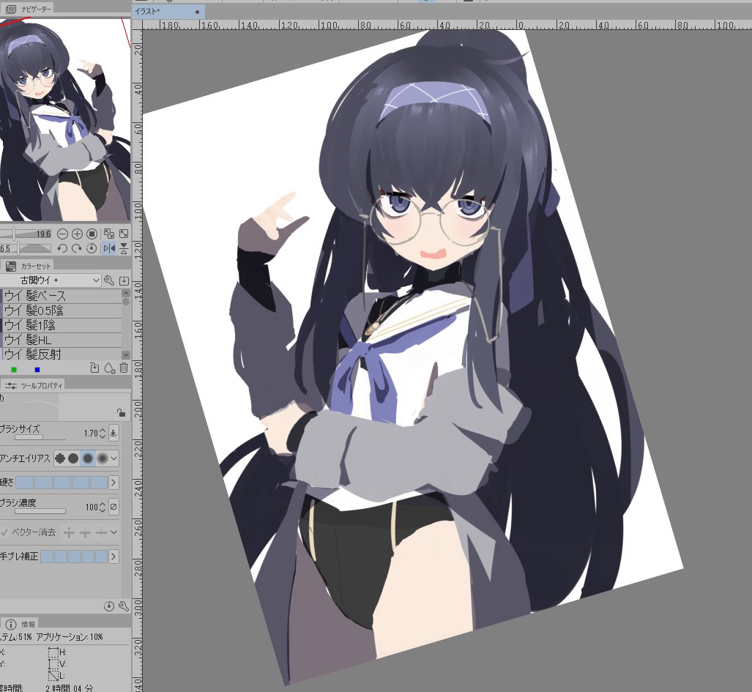This screenshot has height=692, width=752.
Task: Click the tool property sliders icon
Action: tap(10, 385)
